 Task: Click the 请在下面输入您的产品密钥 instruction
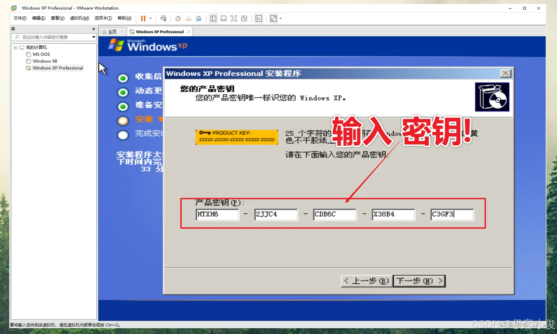tap(337, 154)
